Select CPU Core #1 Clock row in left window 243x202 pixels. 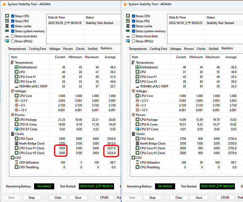pos(65,148)
